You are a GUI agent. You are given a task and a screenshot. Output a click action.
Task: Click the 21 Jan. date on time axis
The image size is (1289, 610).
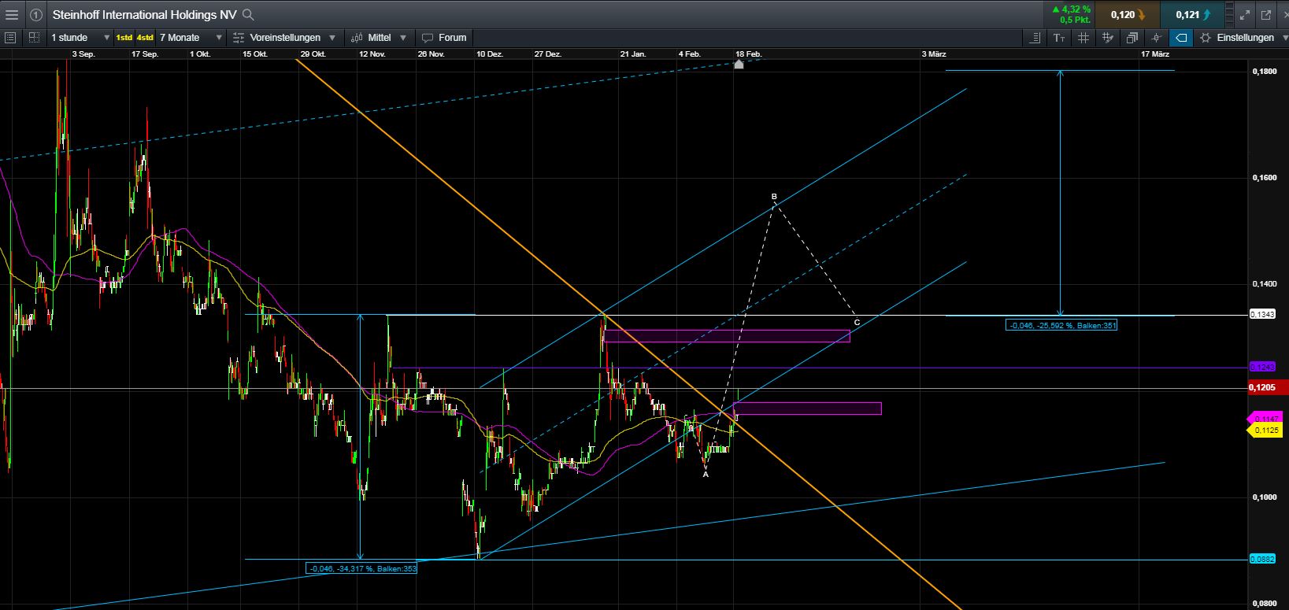tap(632, 54)
